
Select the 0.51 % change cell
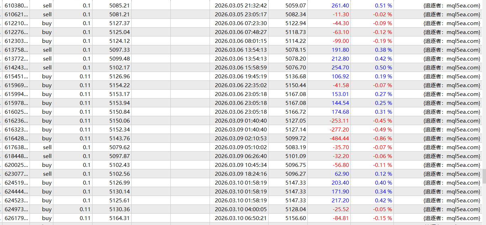[383, 6]
